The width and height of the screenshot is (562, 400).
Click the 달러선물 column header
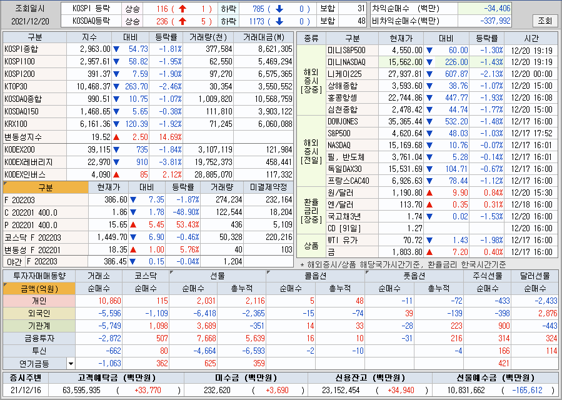[x=535, y=276]
